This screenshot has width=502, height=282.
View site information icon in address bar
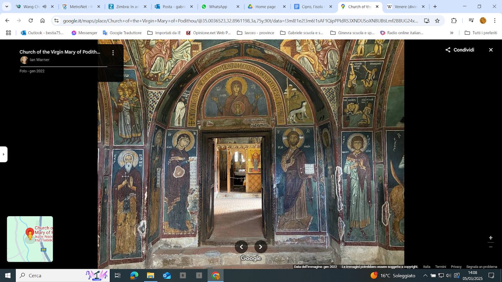[56, 21]
